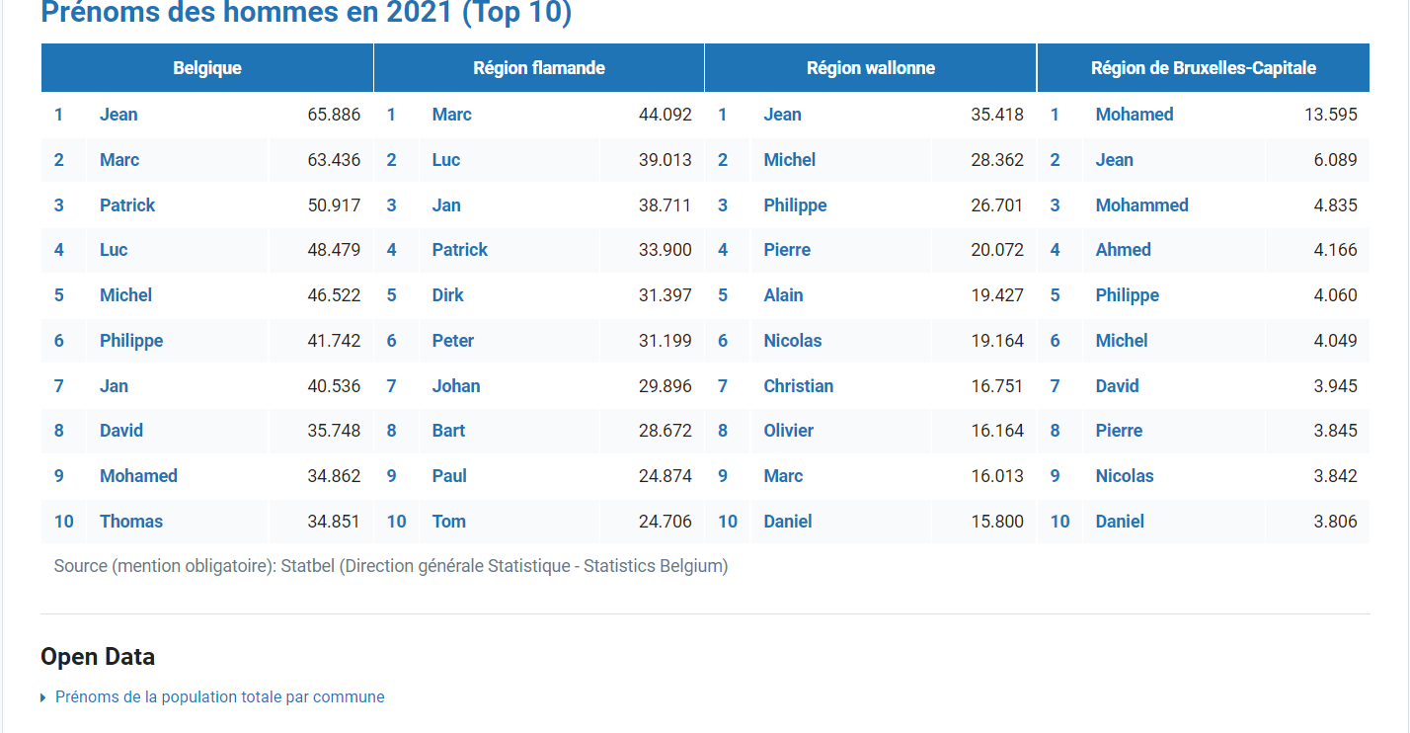
Task: Click the Statbel source mention text
Action: point(391,566)
